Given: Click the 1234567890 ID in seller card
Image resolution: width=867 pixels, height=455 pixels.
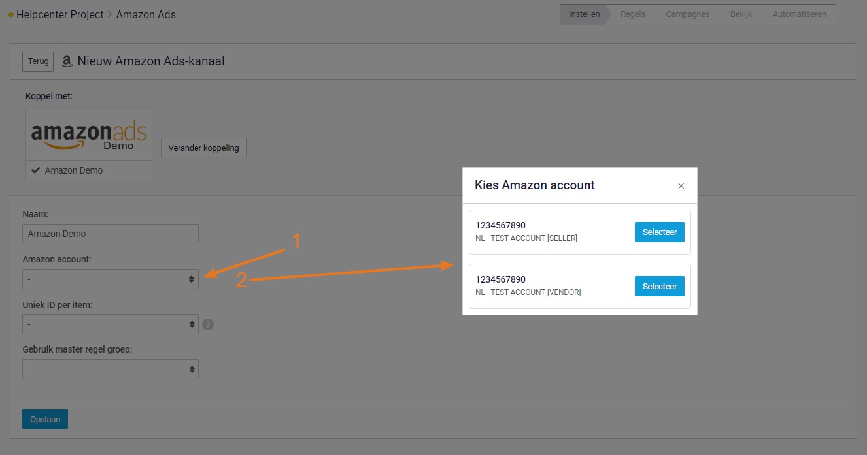Looking at the screenshot, I should click(500, 226).
